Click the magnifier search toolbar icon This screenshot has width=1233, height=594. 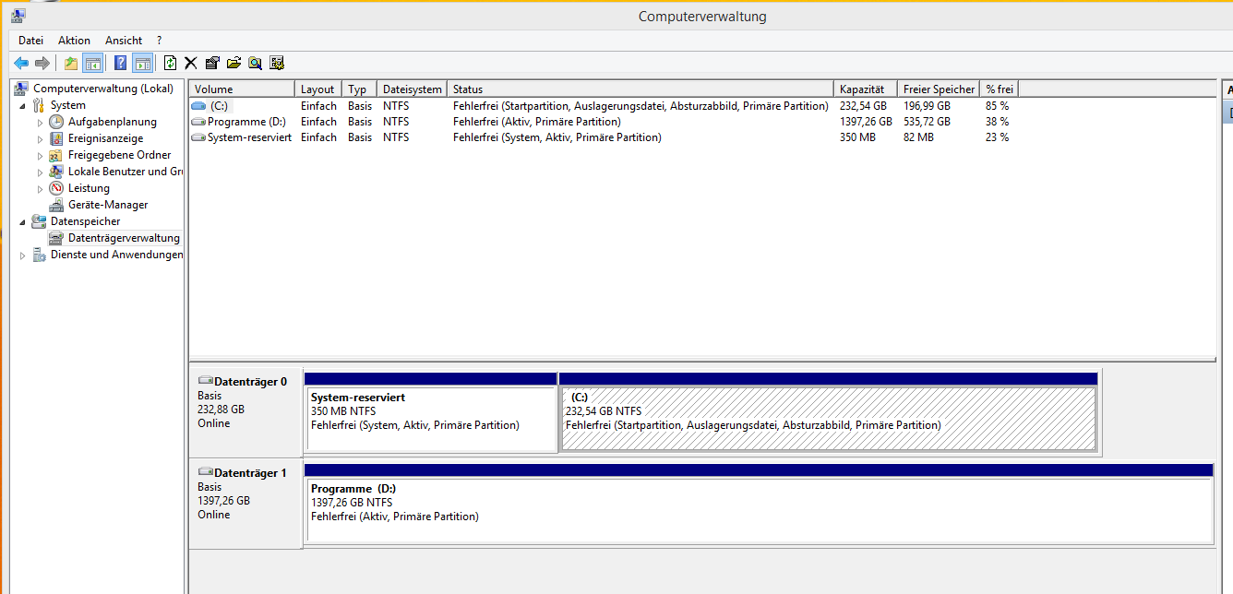pyautogui.click(x=255, y=63)
